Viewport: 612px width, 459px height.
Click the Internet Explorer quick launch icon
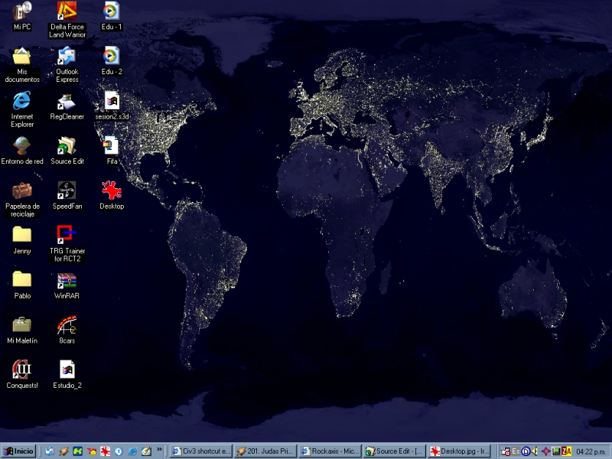coord(132,451)
